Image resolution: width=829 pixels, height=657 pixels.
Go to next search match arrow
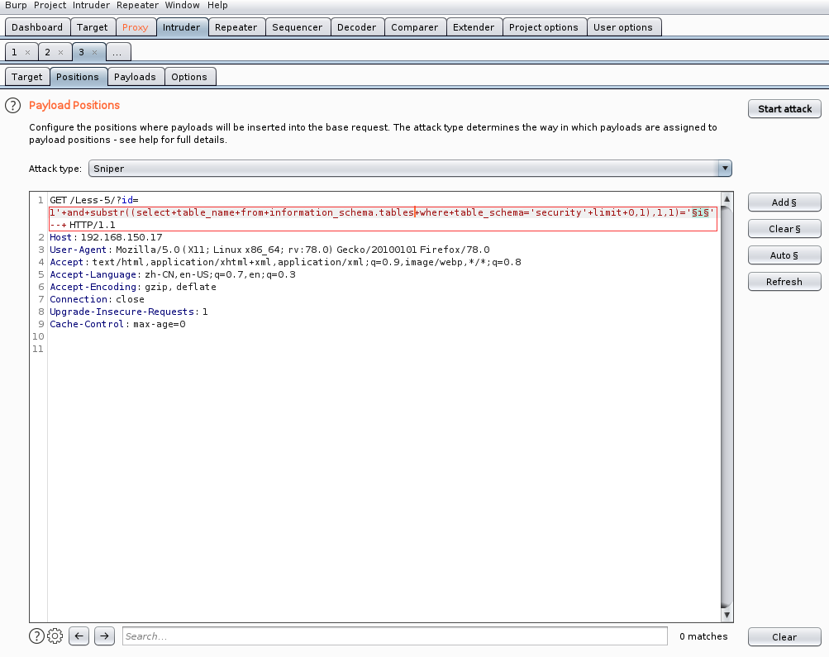pyautogui.click(x=104, y=636)
